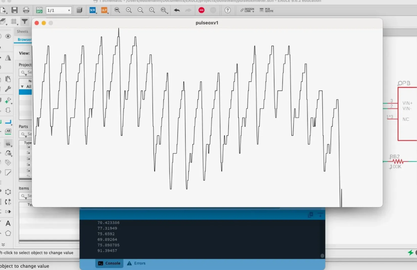Image resolution: width=417 pixels, height=270 pixels.
Task: Switch to the Browser tab
Action: coord(24,40)
